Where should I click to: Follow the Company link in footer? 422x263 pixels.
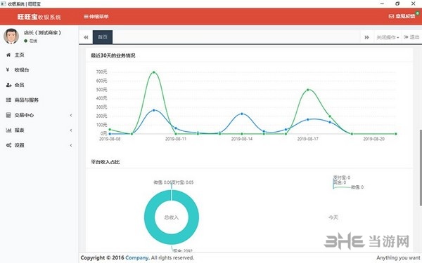click(136, 257)
